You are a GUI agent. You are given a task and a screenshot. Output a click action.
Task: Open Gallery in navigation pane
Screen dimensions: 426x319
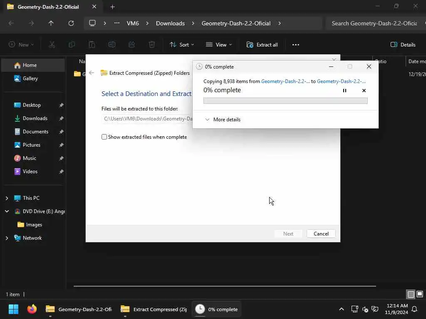tap(33, 79)
